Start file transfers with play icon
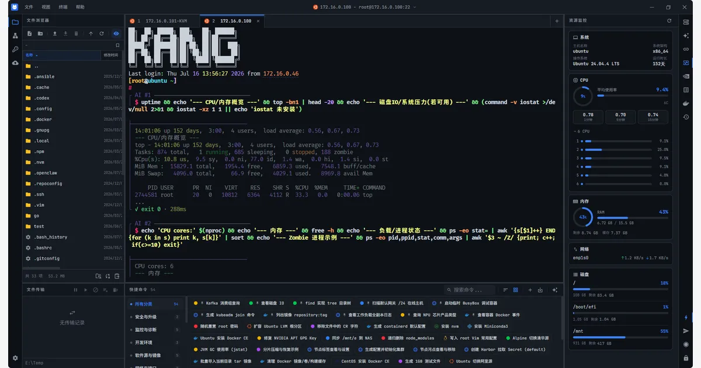 (86, 290)
